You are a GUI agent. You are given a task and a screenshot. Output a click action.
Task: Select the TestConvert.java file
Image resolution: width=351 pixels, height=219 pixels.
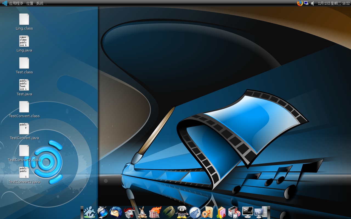coord(24,131)
